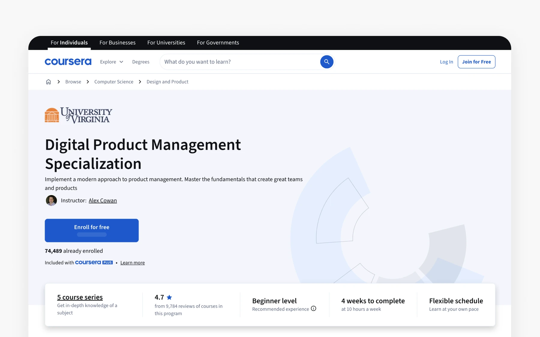Go to the home breadcrumb icon
Image resolution: width=540 pixels, height=337 pixels.
tap(48, 82)
